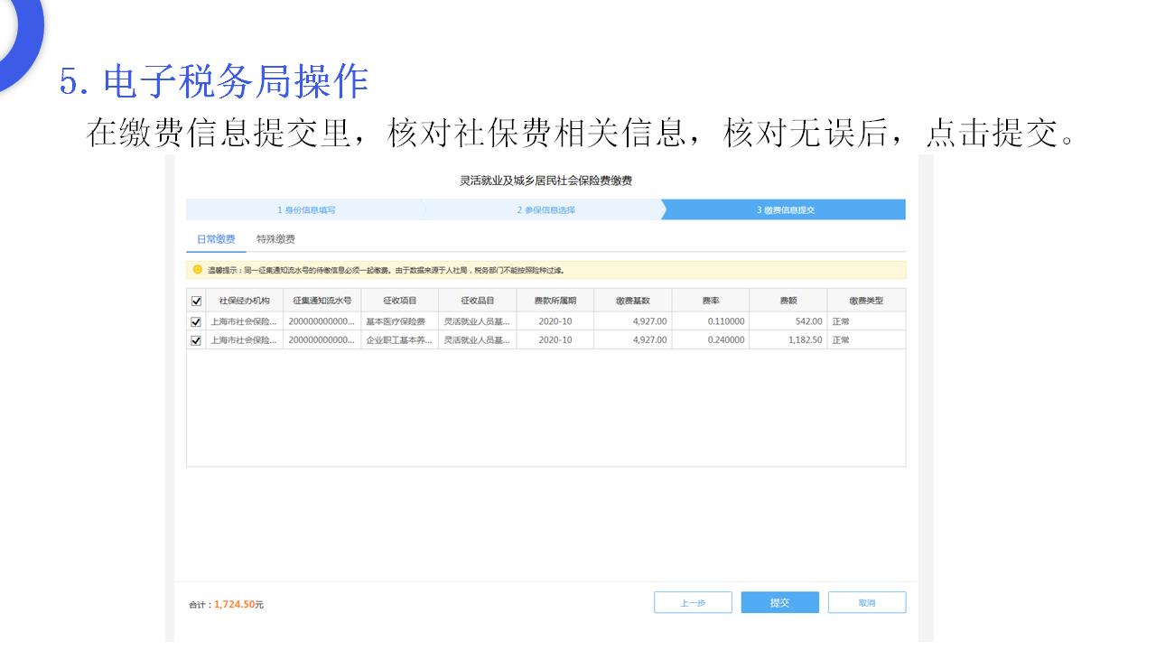Click the 费款所属期 column header

pos(555,301)
